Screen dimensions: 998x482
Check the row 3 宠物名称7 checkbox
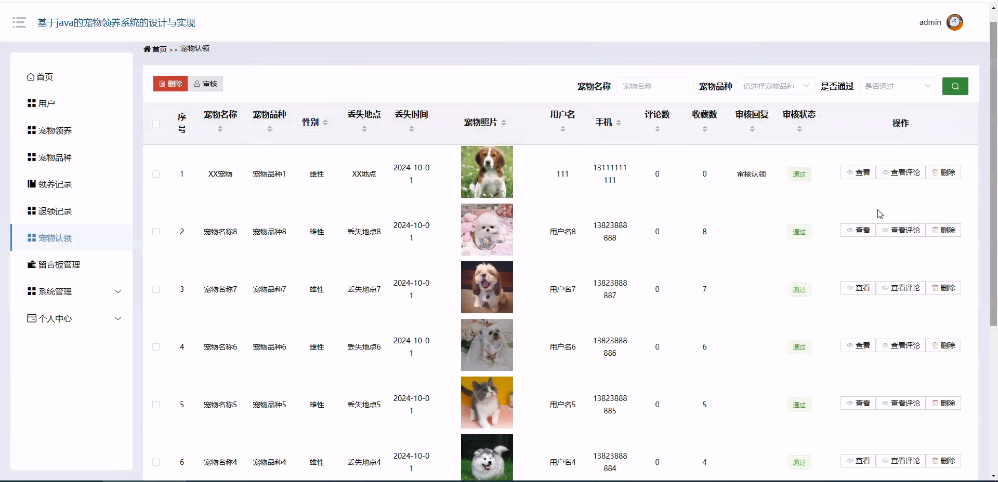click(156, 289)
